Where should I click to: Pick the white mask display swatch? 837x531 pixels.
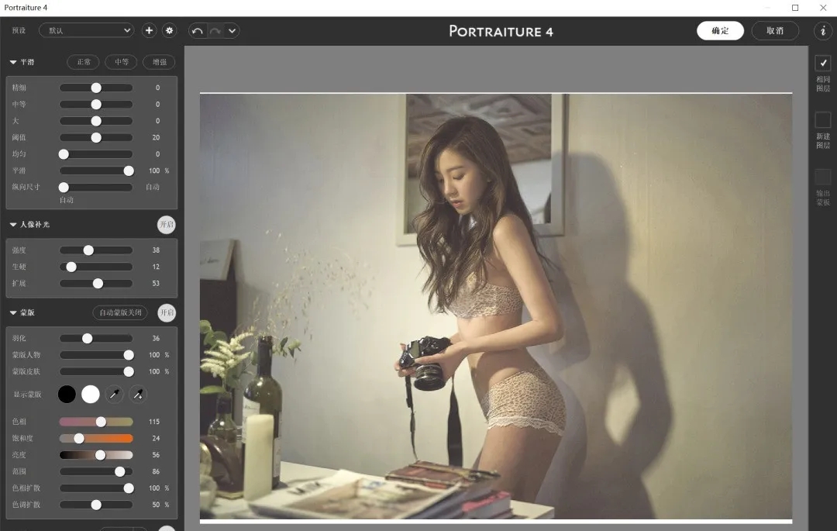point(91,395)
